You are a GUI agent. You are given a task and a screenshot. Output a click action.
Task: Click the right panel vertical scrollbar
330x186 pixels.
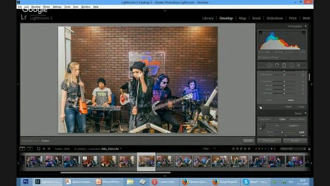point(309,77)
